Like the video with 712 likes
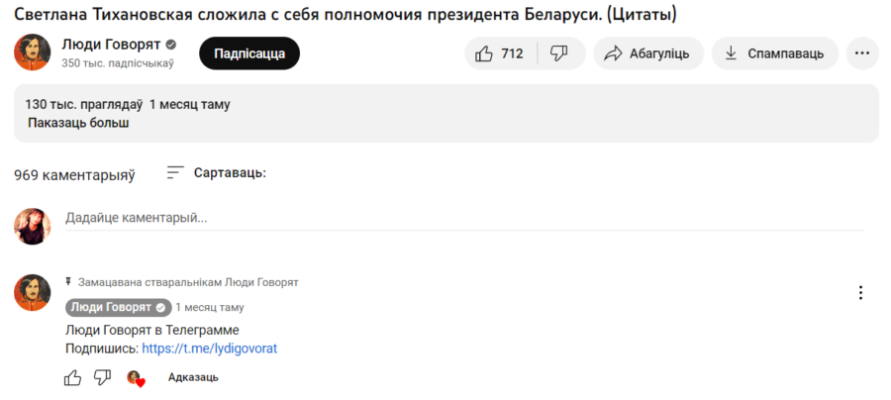The height and width of the screenshot is (400, 891). (500, 53)
